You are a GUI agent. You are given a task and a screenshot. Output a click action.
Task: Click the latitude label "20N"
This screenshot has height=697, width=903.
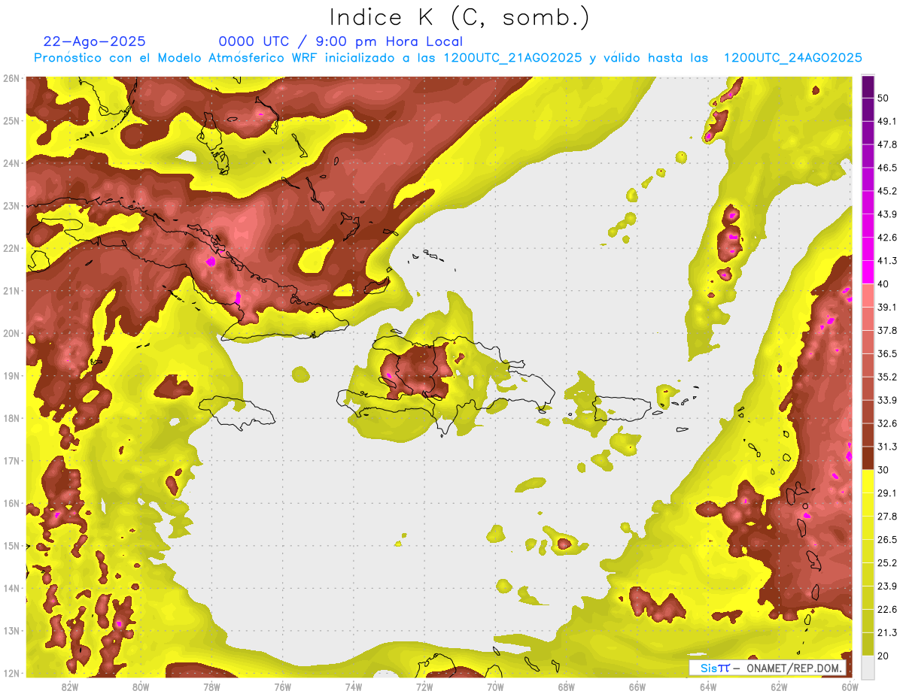[x=11, y=333]
